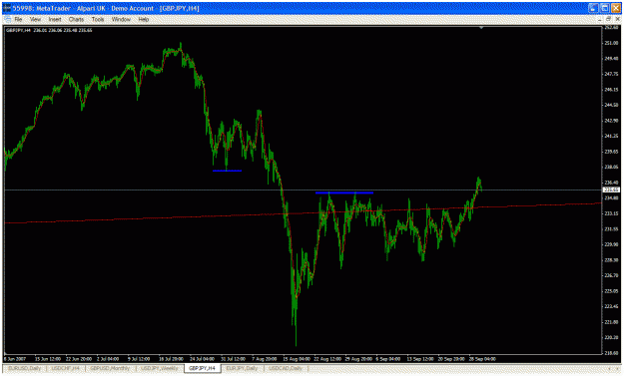Click the chart shift triangle marker at the top

pyautogui.click(x=481, y=28)
